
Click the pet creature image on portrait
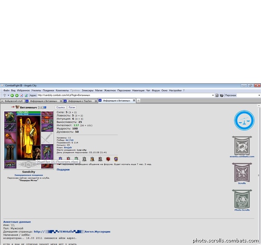click(37, 153)
